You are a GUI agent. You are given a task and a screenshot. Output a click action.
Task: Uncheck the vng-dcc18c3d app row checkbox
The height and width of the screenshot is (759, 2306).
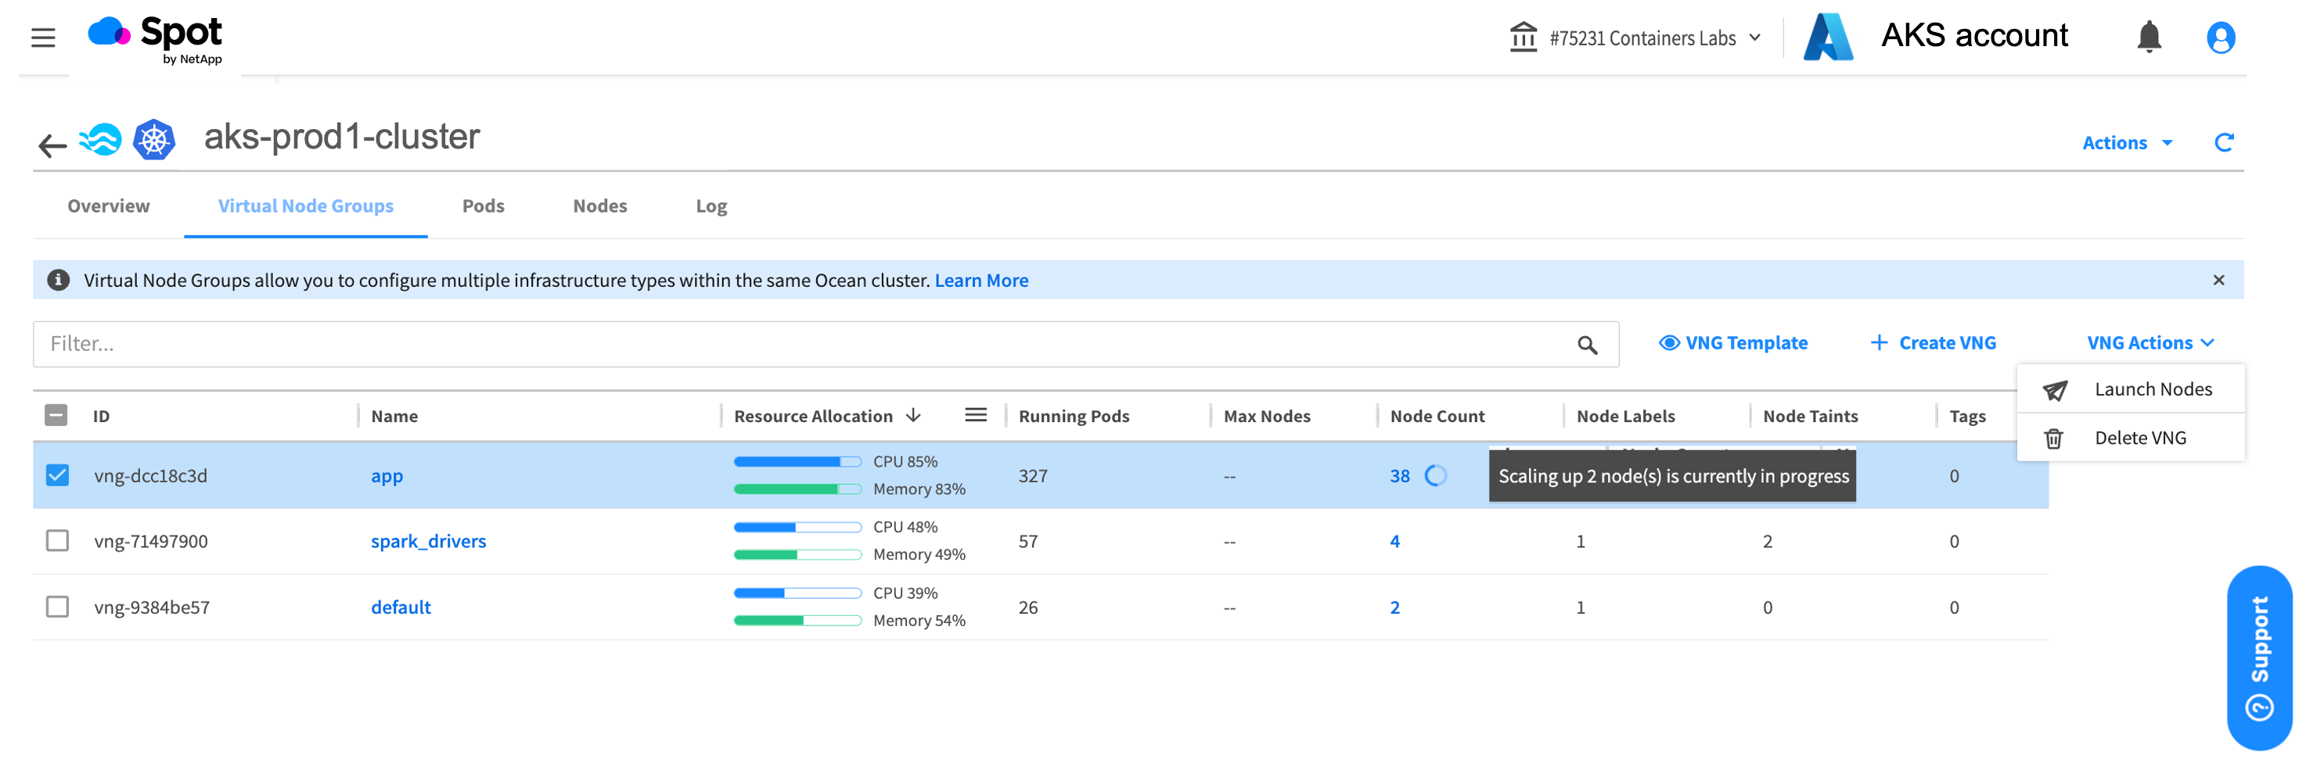(57, 475)
